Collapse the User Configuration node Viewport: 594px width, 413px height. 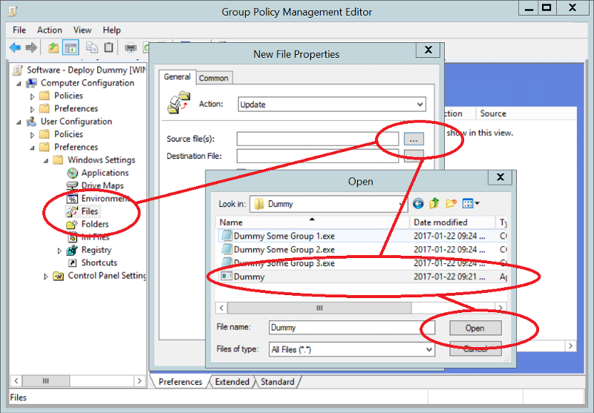click(19, 122)
